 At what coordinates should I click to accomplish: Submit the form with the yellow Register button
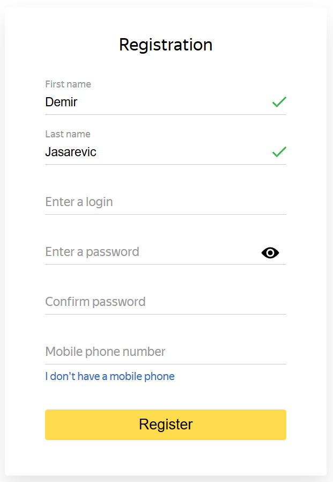click(x=166, y=425)
